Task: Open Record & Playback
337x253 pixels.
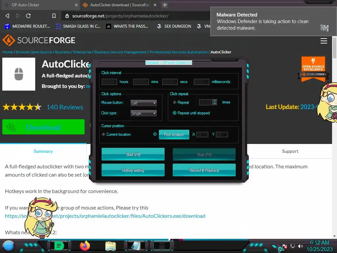Action: click(x=204, y=170)
